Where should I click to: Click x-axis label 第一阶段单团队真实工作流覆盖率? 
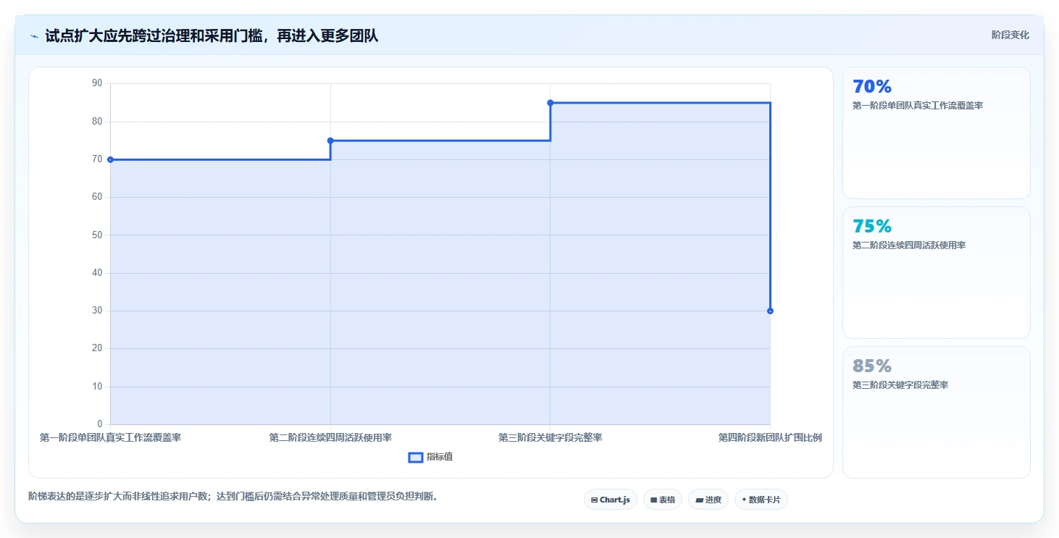pyautogui.click(x=110, y=437)
